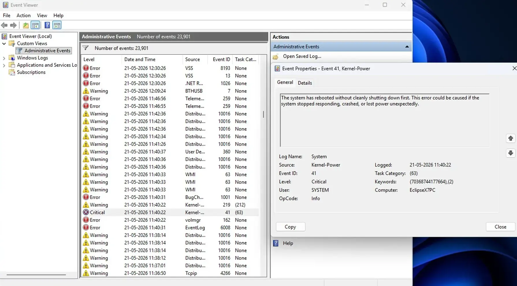This screenshot has height=286, width=517.
Task: Click the Back arrow in the toolbar
Action: 4,25
